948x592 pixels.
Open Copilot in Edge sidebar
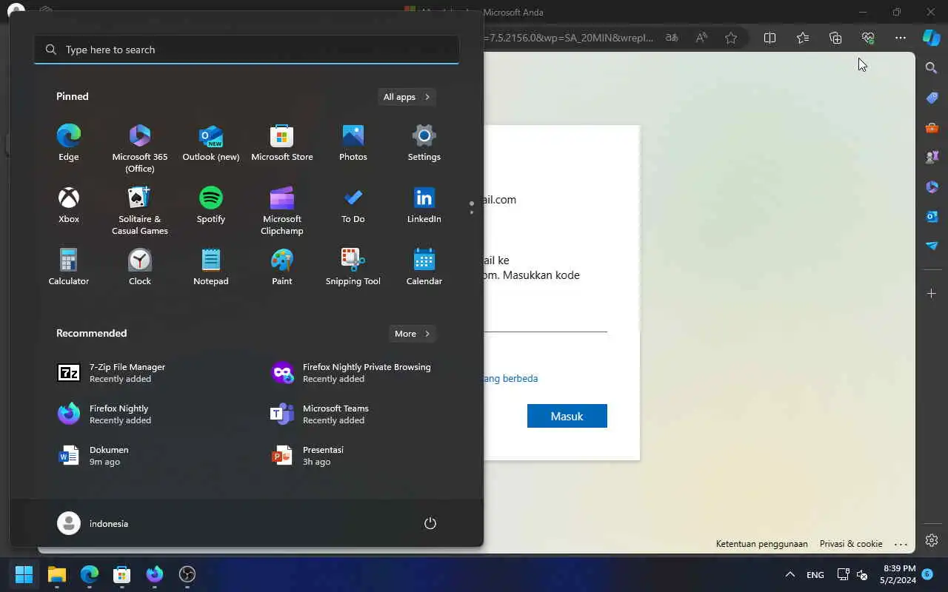tap(931, 38)
